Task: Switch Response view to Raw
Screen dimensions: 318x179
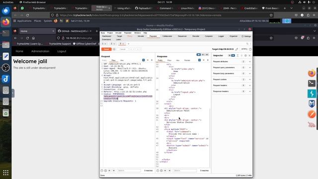Action: pyautogui.click(x=169, y=60)
